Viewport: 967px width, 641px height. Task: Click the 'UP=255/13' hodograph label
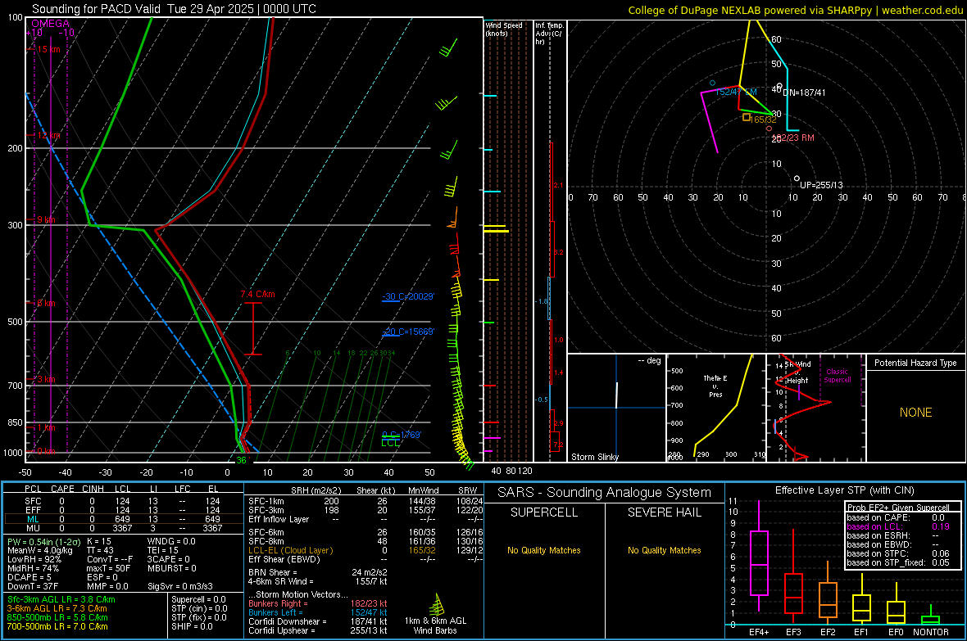(x=821, y=185)
